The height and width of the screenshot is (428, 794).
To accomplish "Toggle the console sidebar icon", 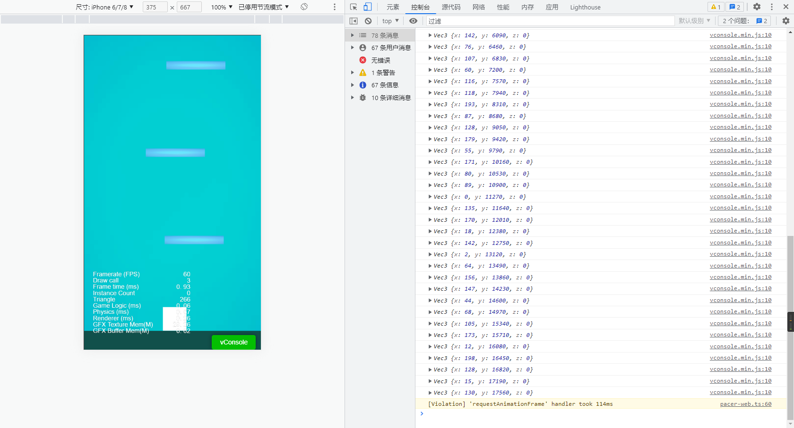I will (x=354, y=21).
